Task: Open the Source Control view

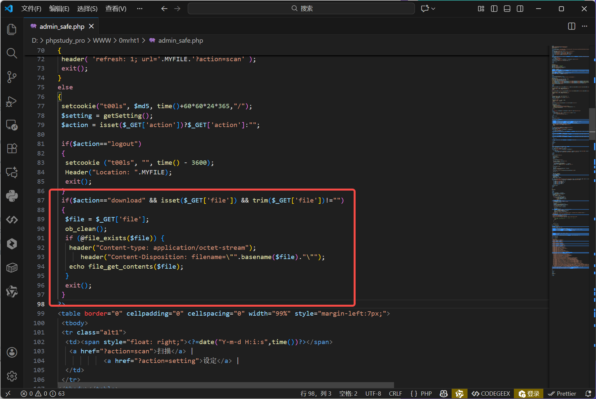Action: pos(12,77)
